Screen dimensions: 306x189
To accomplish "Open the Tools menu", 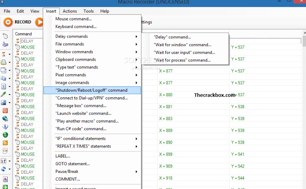I will 89,11.
